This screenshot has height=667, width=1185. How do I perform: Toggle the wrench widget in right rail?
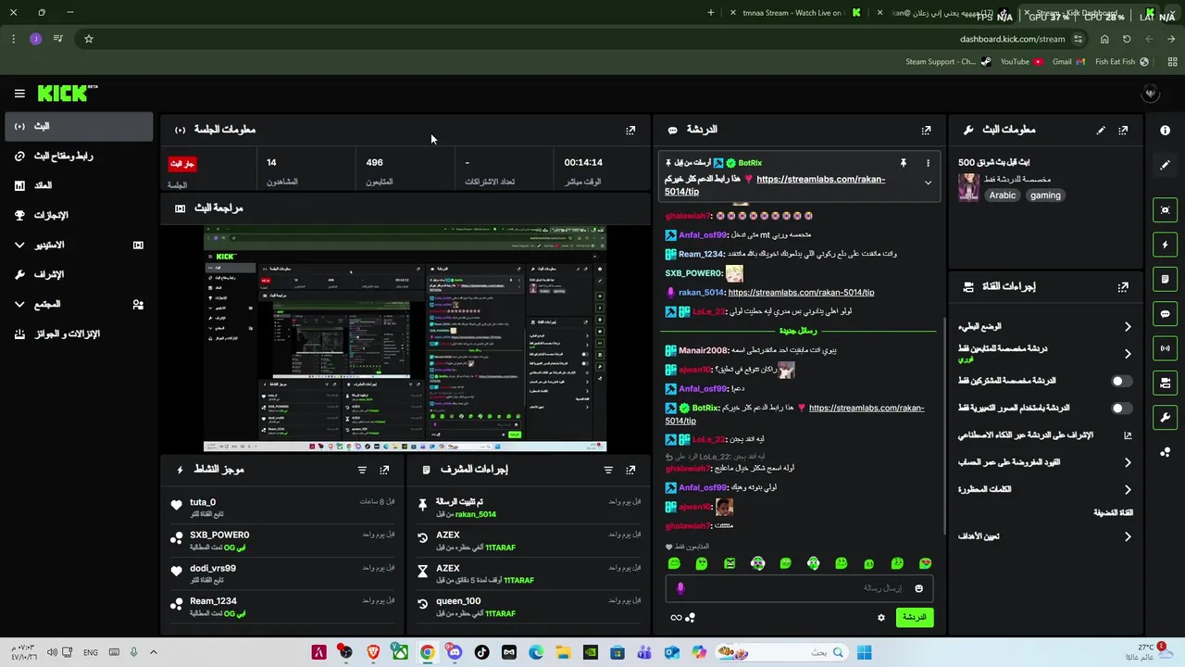tap(1165, 417)
